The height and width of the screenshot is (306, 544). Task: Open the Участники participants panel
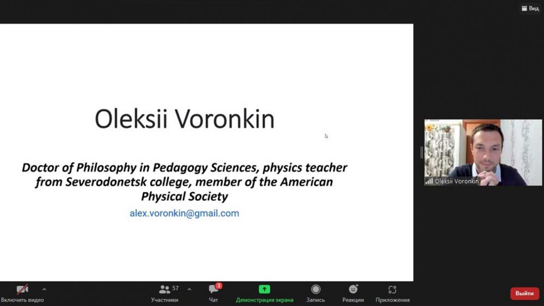click(x=165, y=293)
